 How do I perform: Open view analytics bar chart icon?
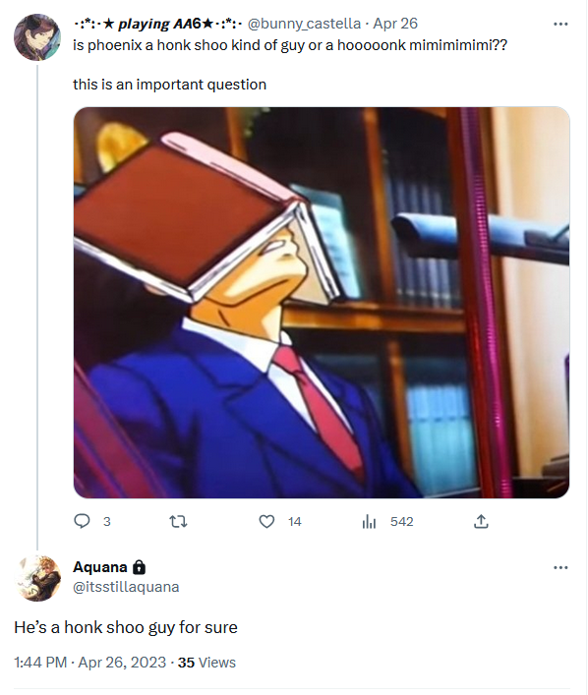(369, 522)
